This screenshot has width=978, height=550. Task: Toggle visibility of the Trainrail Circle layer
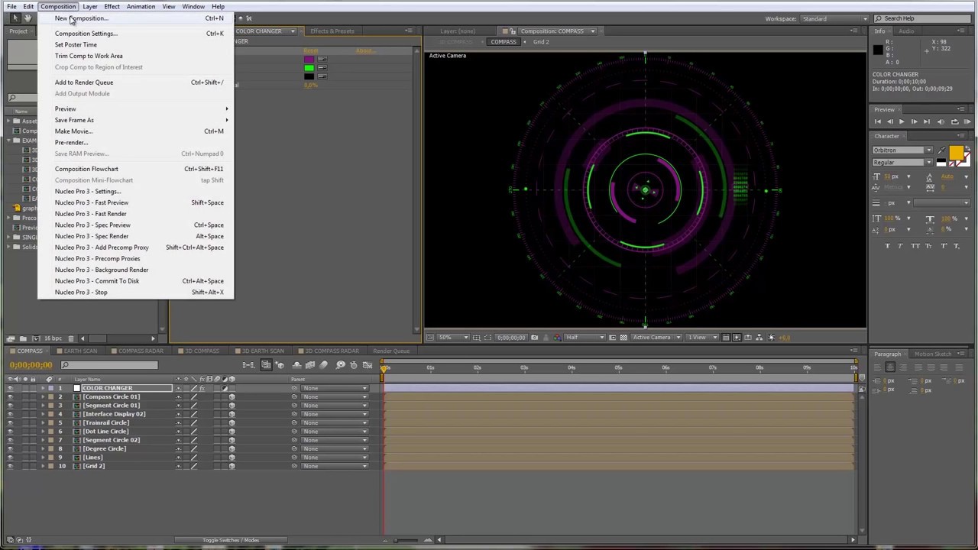(x=11, y=423)
